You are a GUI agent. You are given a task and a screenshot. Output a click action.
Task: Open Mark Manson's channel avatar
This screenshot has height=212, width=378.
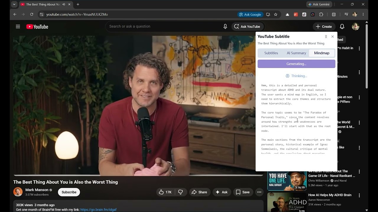pos(18,192)
